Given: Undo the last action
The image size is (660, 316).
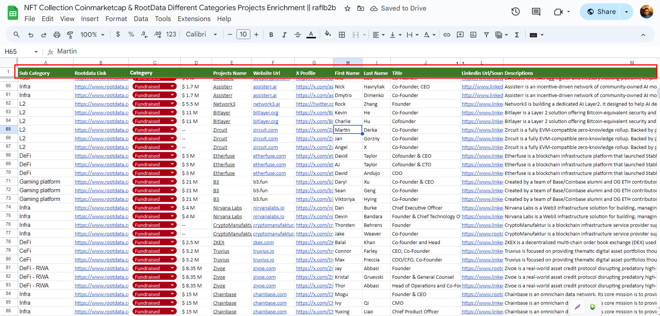Looking at the screenshot, I should coord(30,35).
